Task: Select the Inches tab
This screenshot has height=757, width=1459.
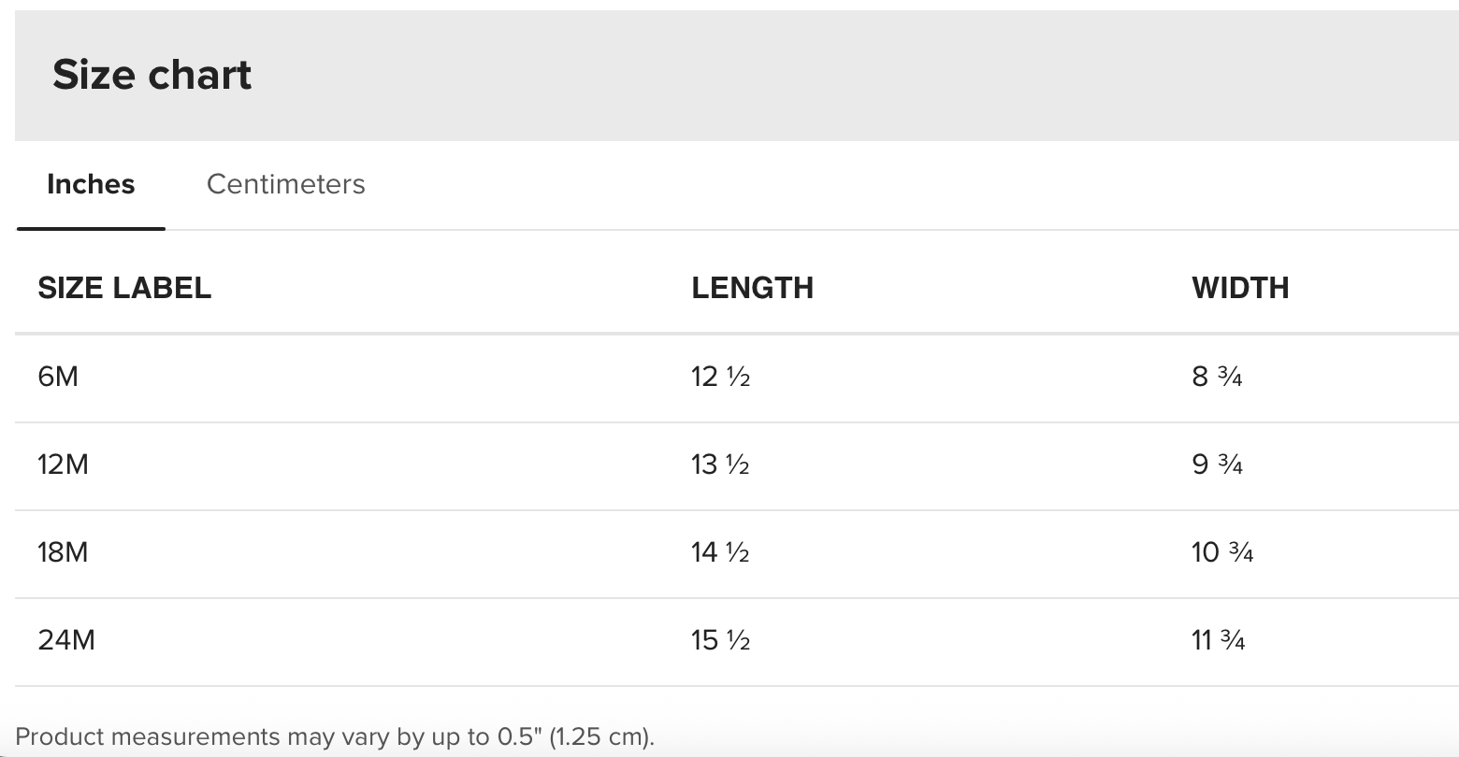Action: click(x=91, y=184)
